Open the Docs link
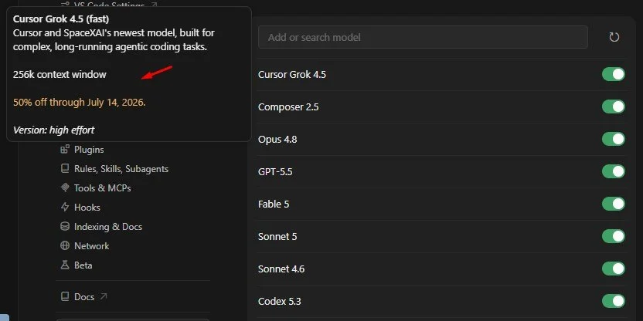643x321 pixels. click(x=83, y=296)
